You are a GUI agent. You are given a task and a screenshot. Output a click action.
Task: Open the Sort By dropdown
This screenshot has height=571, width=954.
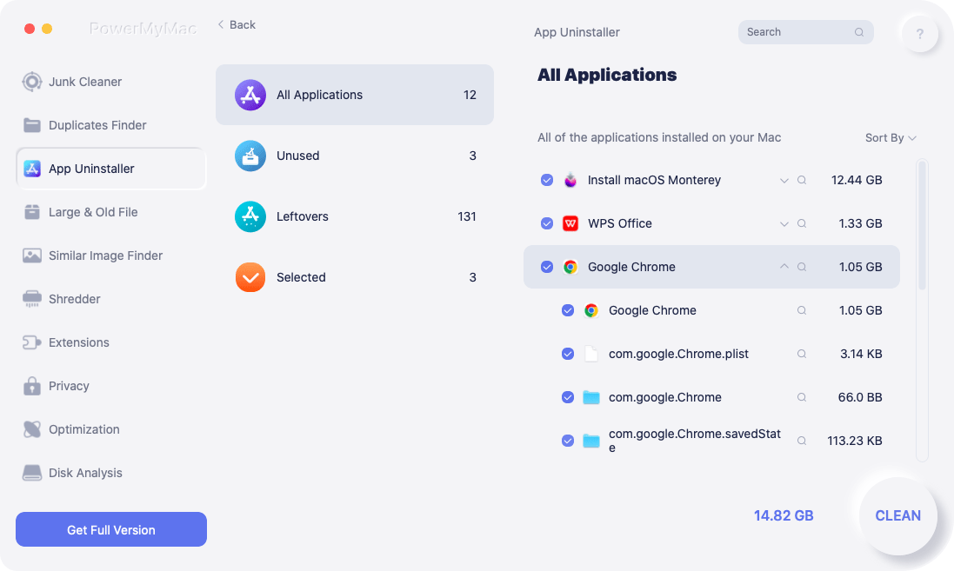[x=891, y=138]
